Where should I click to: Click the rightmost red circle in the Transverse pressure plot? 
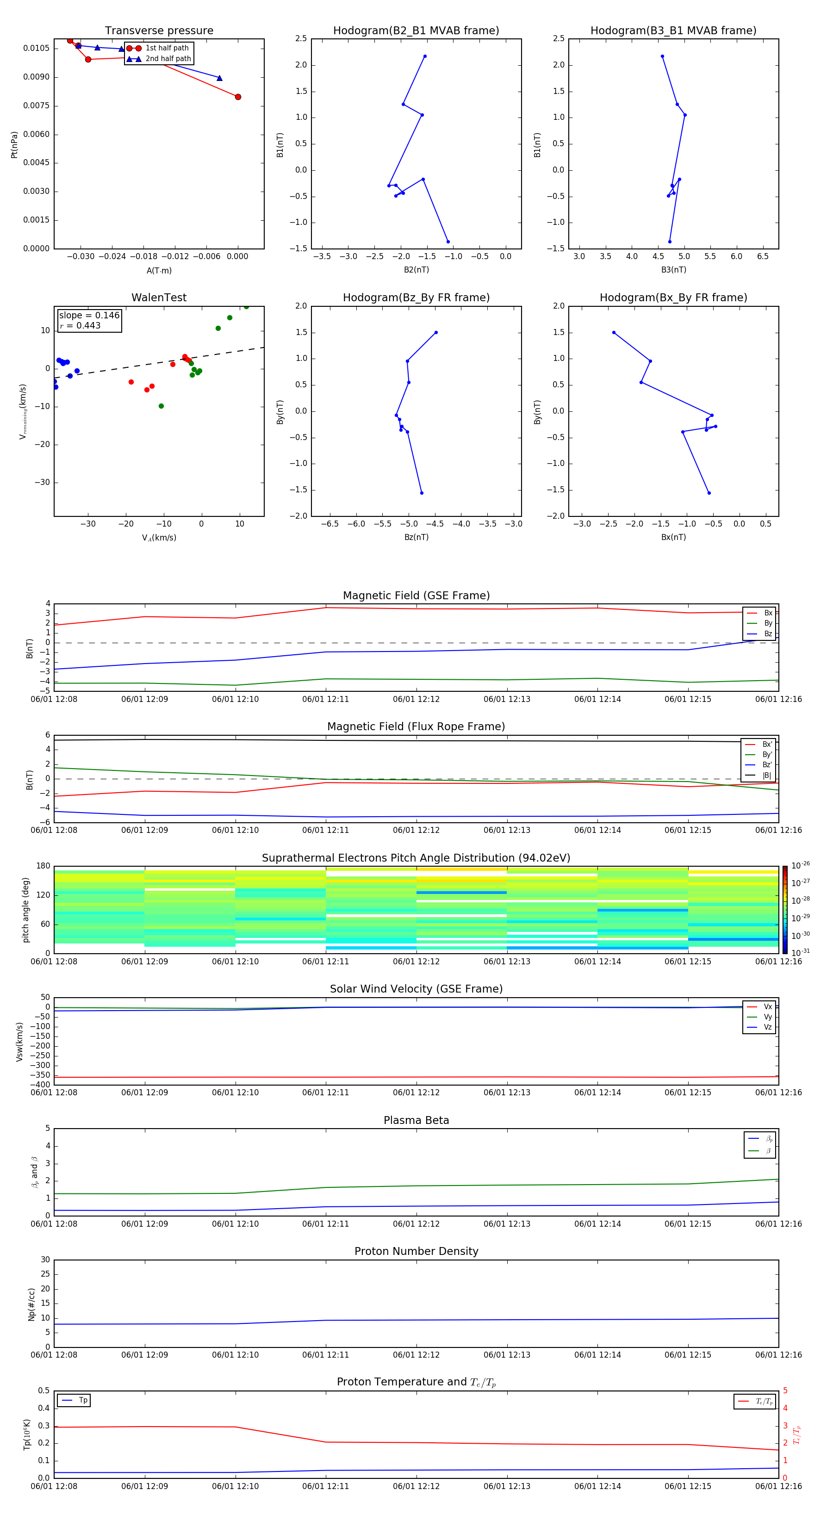(238, 97)
